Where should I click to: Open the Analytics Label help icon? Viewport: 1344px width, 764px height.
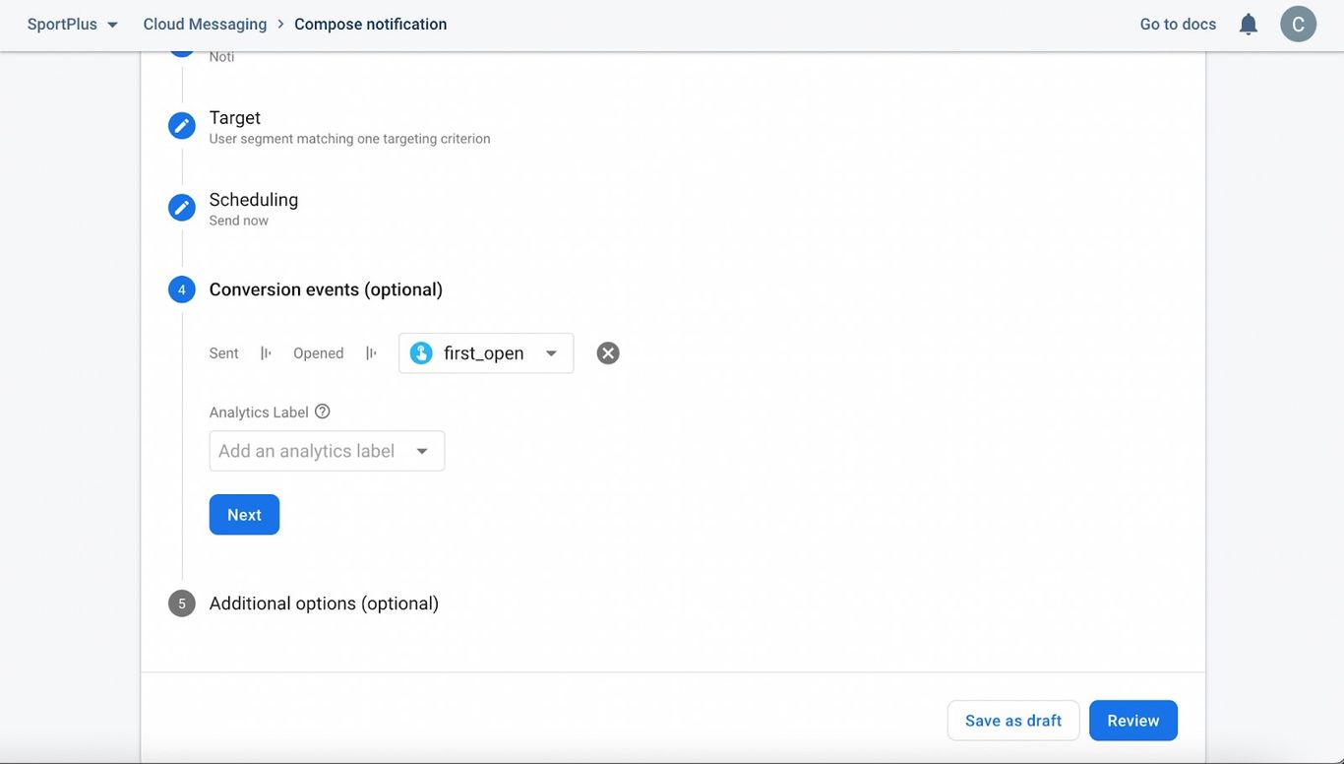click(323, 411)
